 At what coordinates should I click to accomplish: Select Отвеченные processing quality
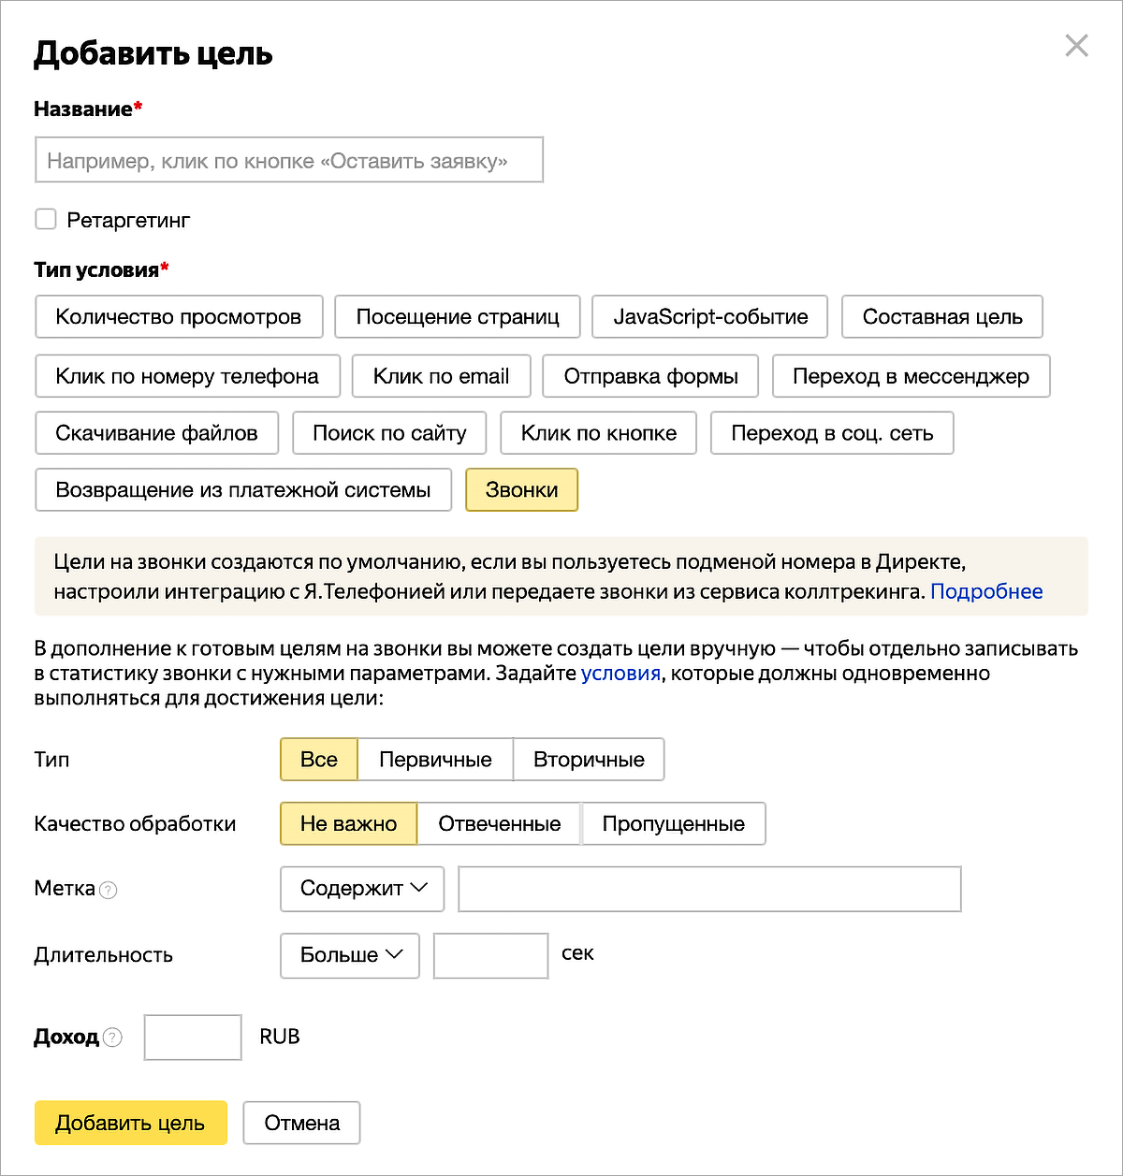pos(499,824)
